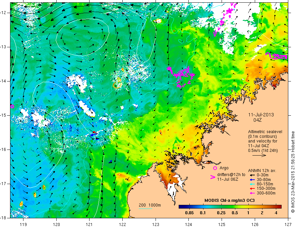
Task: Click the MODIS Chl-a color bar
Action: point(230,207)
